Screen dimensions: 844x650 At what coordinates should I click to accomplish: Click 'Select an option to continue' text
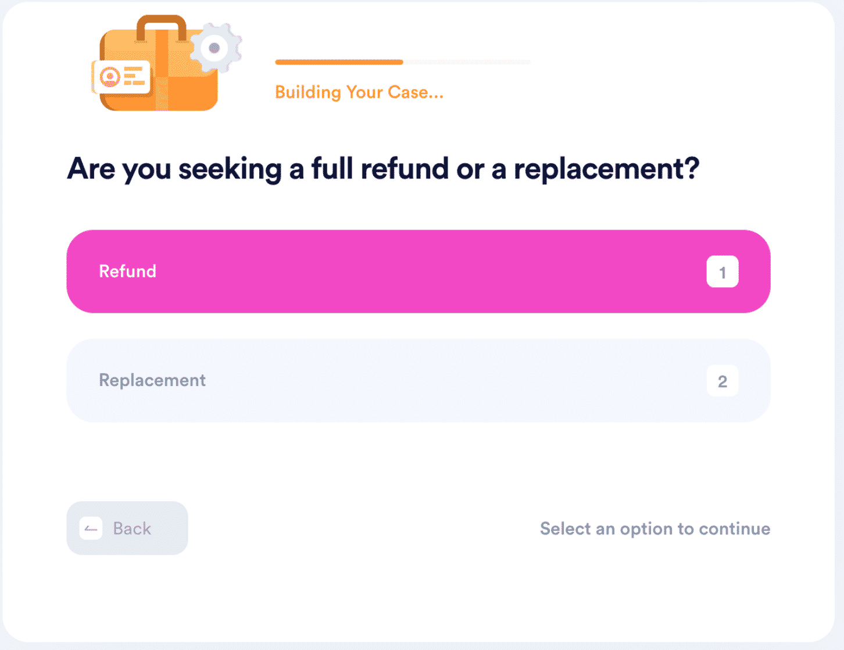point(655,528)
